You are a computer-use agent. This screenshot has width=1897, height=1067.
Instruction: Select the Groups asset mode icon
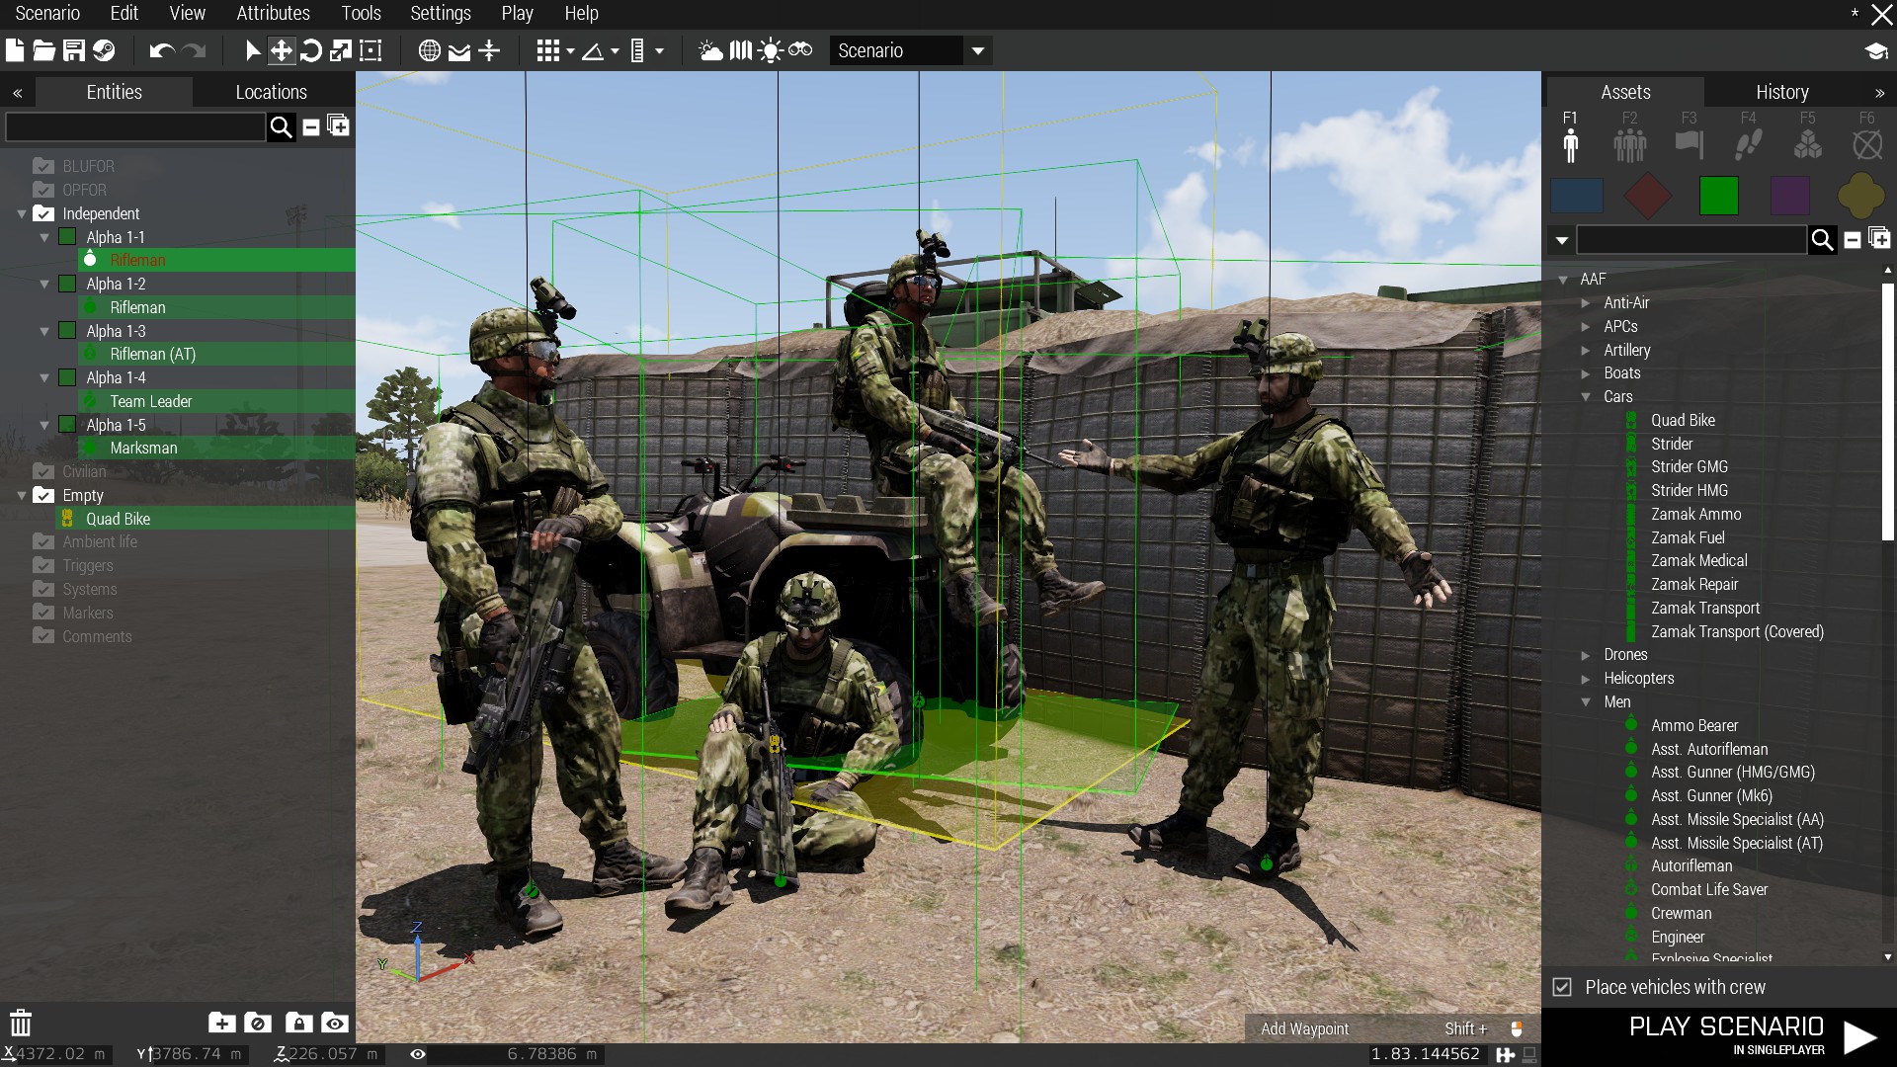point(1629,145)
